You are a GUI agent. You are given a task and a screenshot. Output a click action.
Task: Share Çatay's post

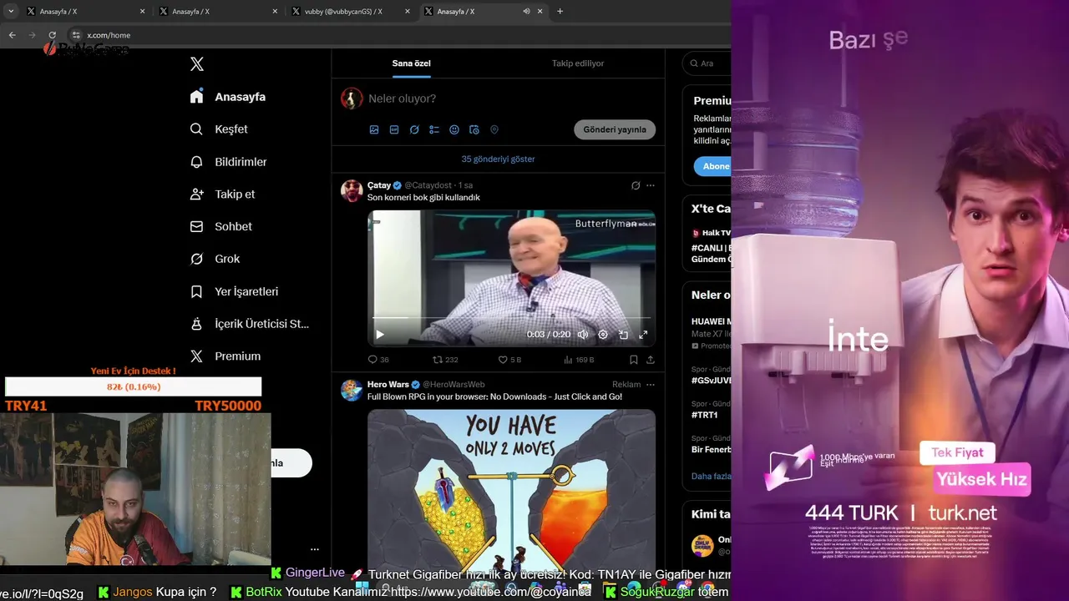tap(651, 360)
